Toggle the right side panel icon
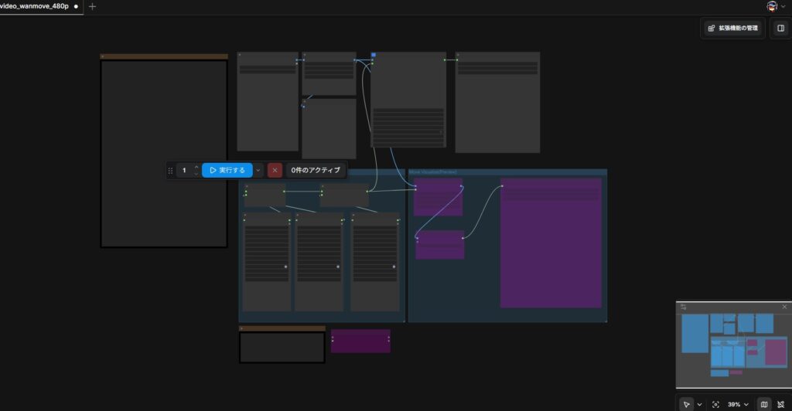The image size is (792, 411). (x=780, y=28)
